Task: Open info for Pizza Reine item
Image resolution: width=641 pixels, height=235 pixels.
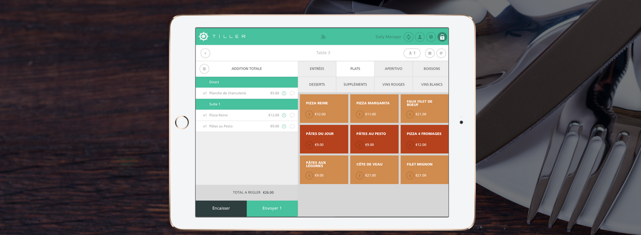Action: click(x=309, y=115)
